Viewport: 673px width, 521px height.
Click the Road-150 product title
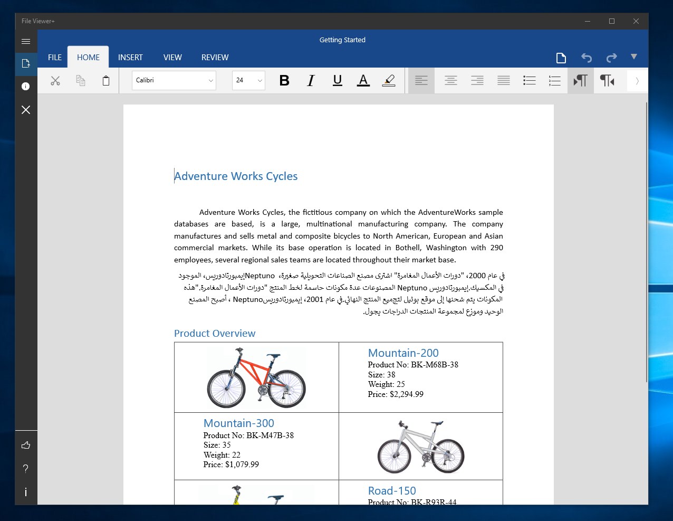coord(392,491)
